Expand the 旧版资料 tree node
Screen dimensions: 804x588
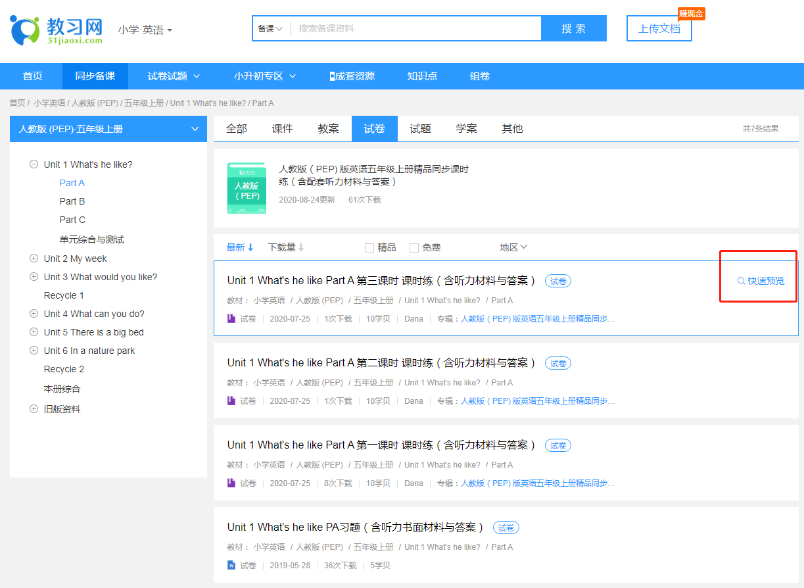(x=34, y=409)
